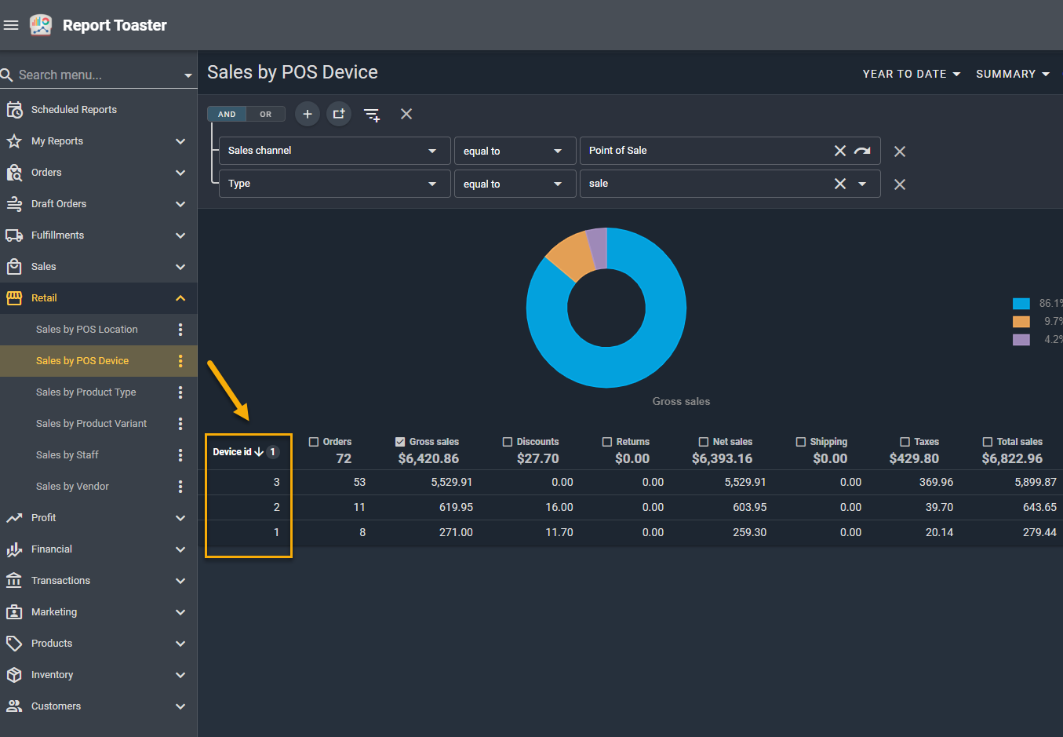Click the Scheduled Reports icon
1063x737 pixels.
coord(14,110)
